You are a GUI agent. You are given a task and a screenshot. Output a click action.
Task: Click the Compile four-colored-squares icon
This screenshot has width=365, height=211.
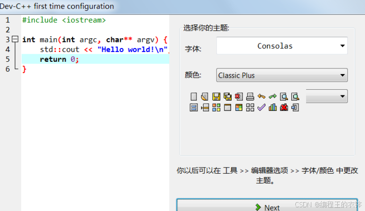point(216,108)
